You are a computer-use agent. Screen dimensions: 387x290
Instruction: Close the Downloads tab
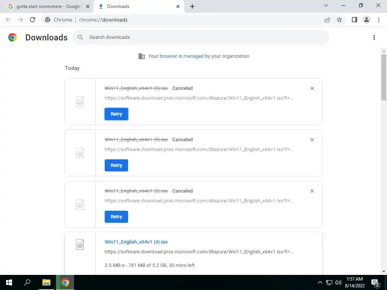(x=178, y=6)
